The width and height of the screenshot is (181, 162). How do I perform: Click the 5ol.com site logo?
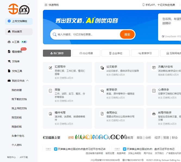click(19, 9)
